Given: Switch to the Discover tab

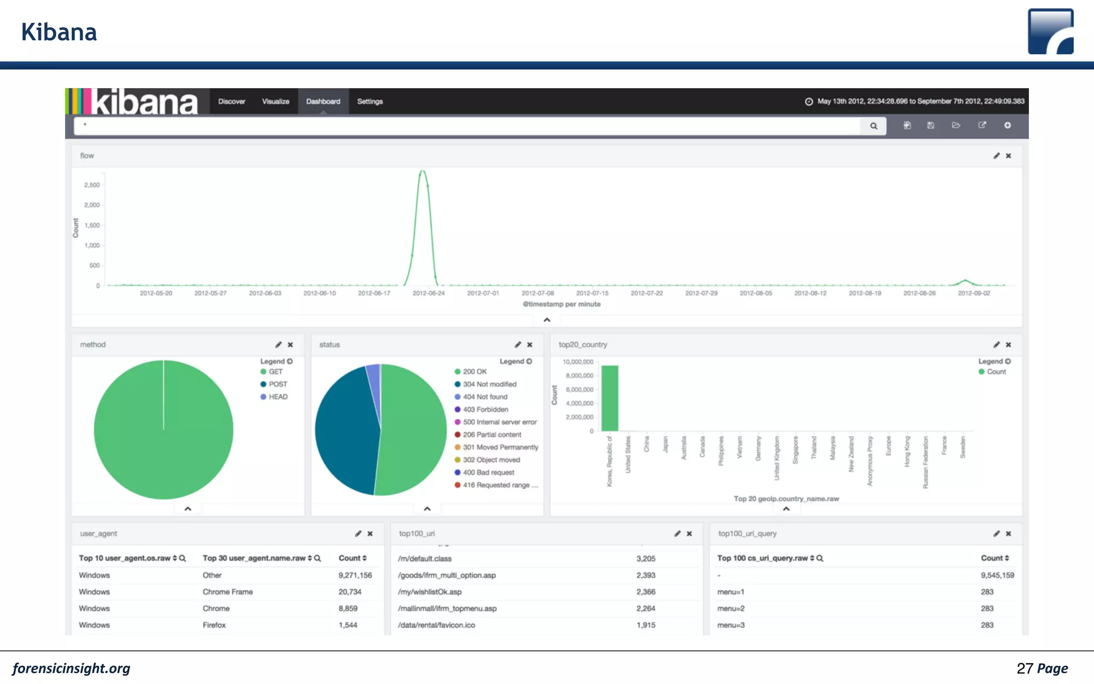Looking at the screenshot, I should point(231,102).
